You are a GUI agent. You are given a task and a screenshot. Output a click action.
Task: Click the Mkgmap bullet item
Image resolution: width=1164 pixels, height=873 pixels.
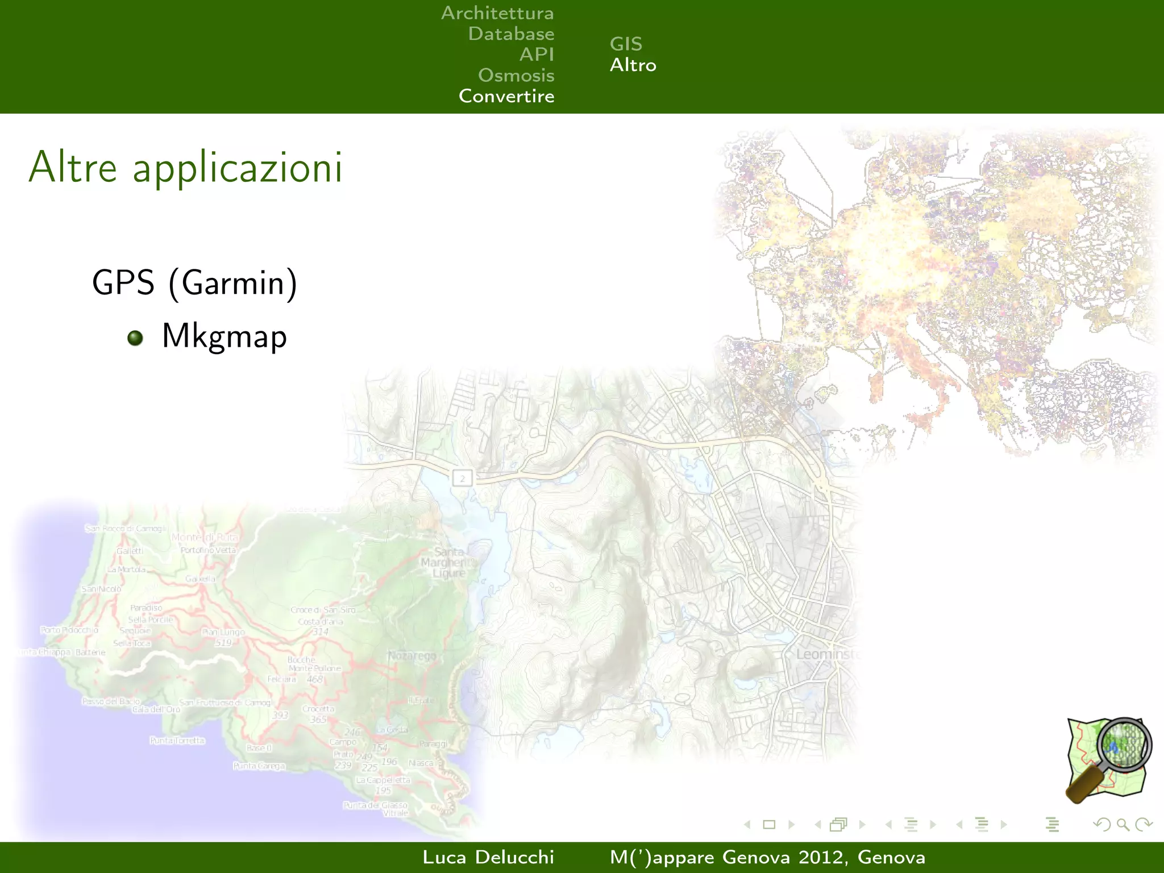coord(225,336)
